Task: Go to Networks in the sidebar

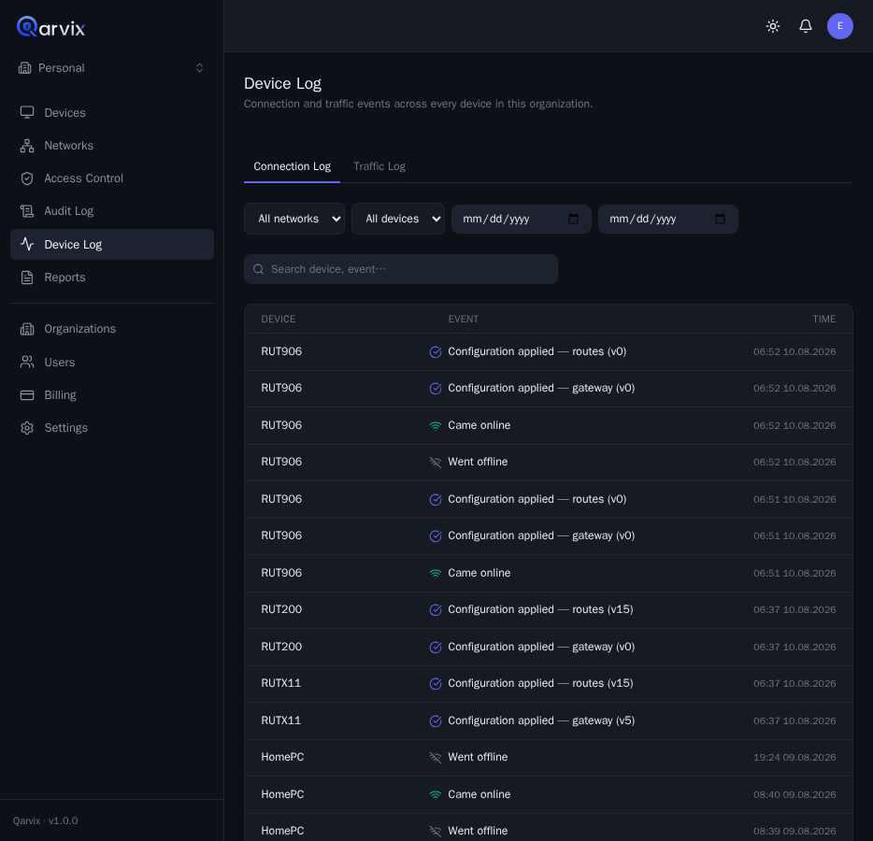Action: (112, 145)
